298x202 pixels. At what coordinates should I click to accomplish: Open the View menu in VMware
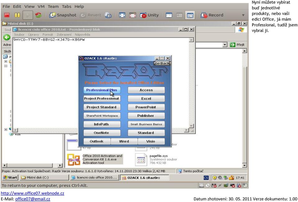29,7
